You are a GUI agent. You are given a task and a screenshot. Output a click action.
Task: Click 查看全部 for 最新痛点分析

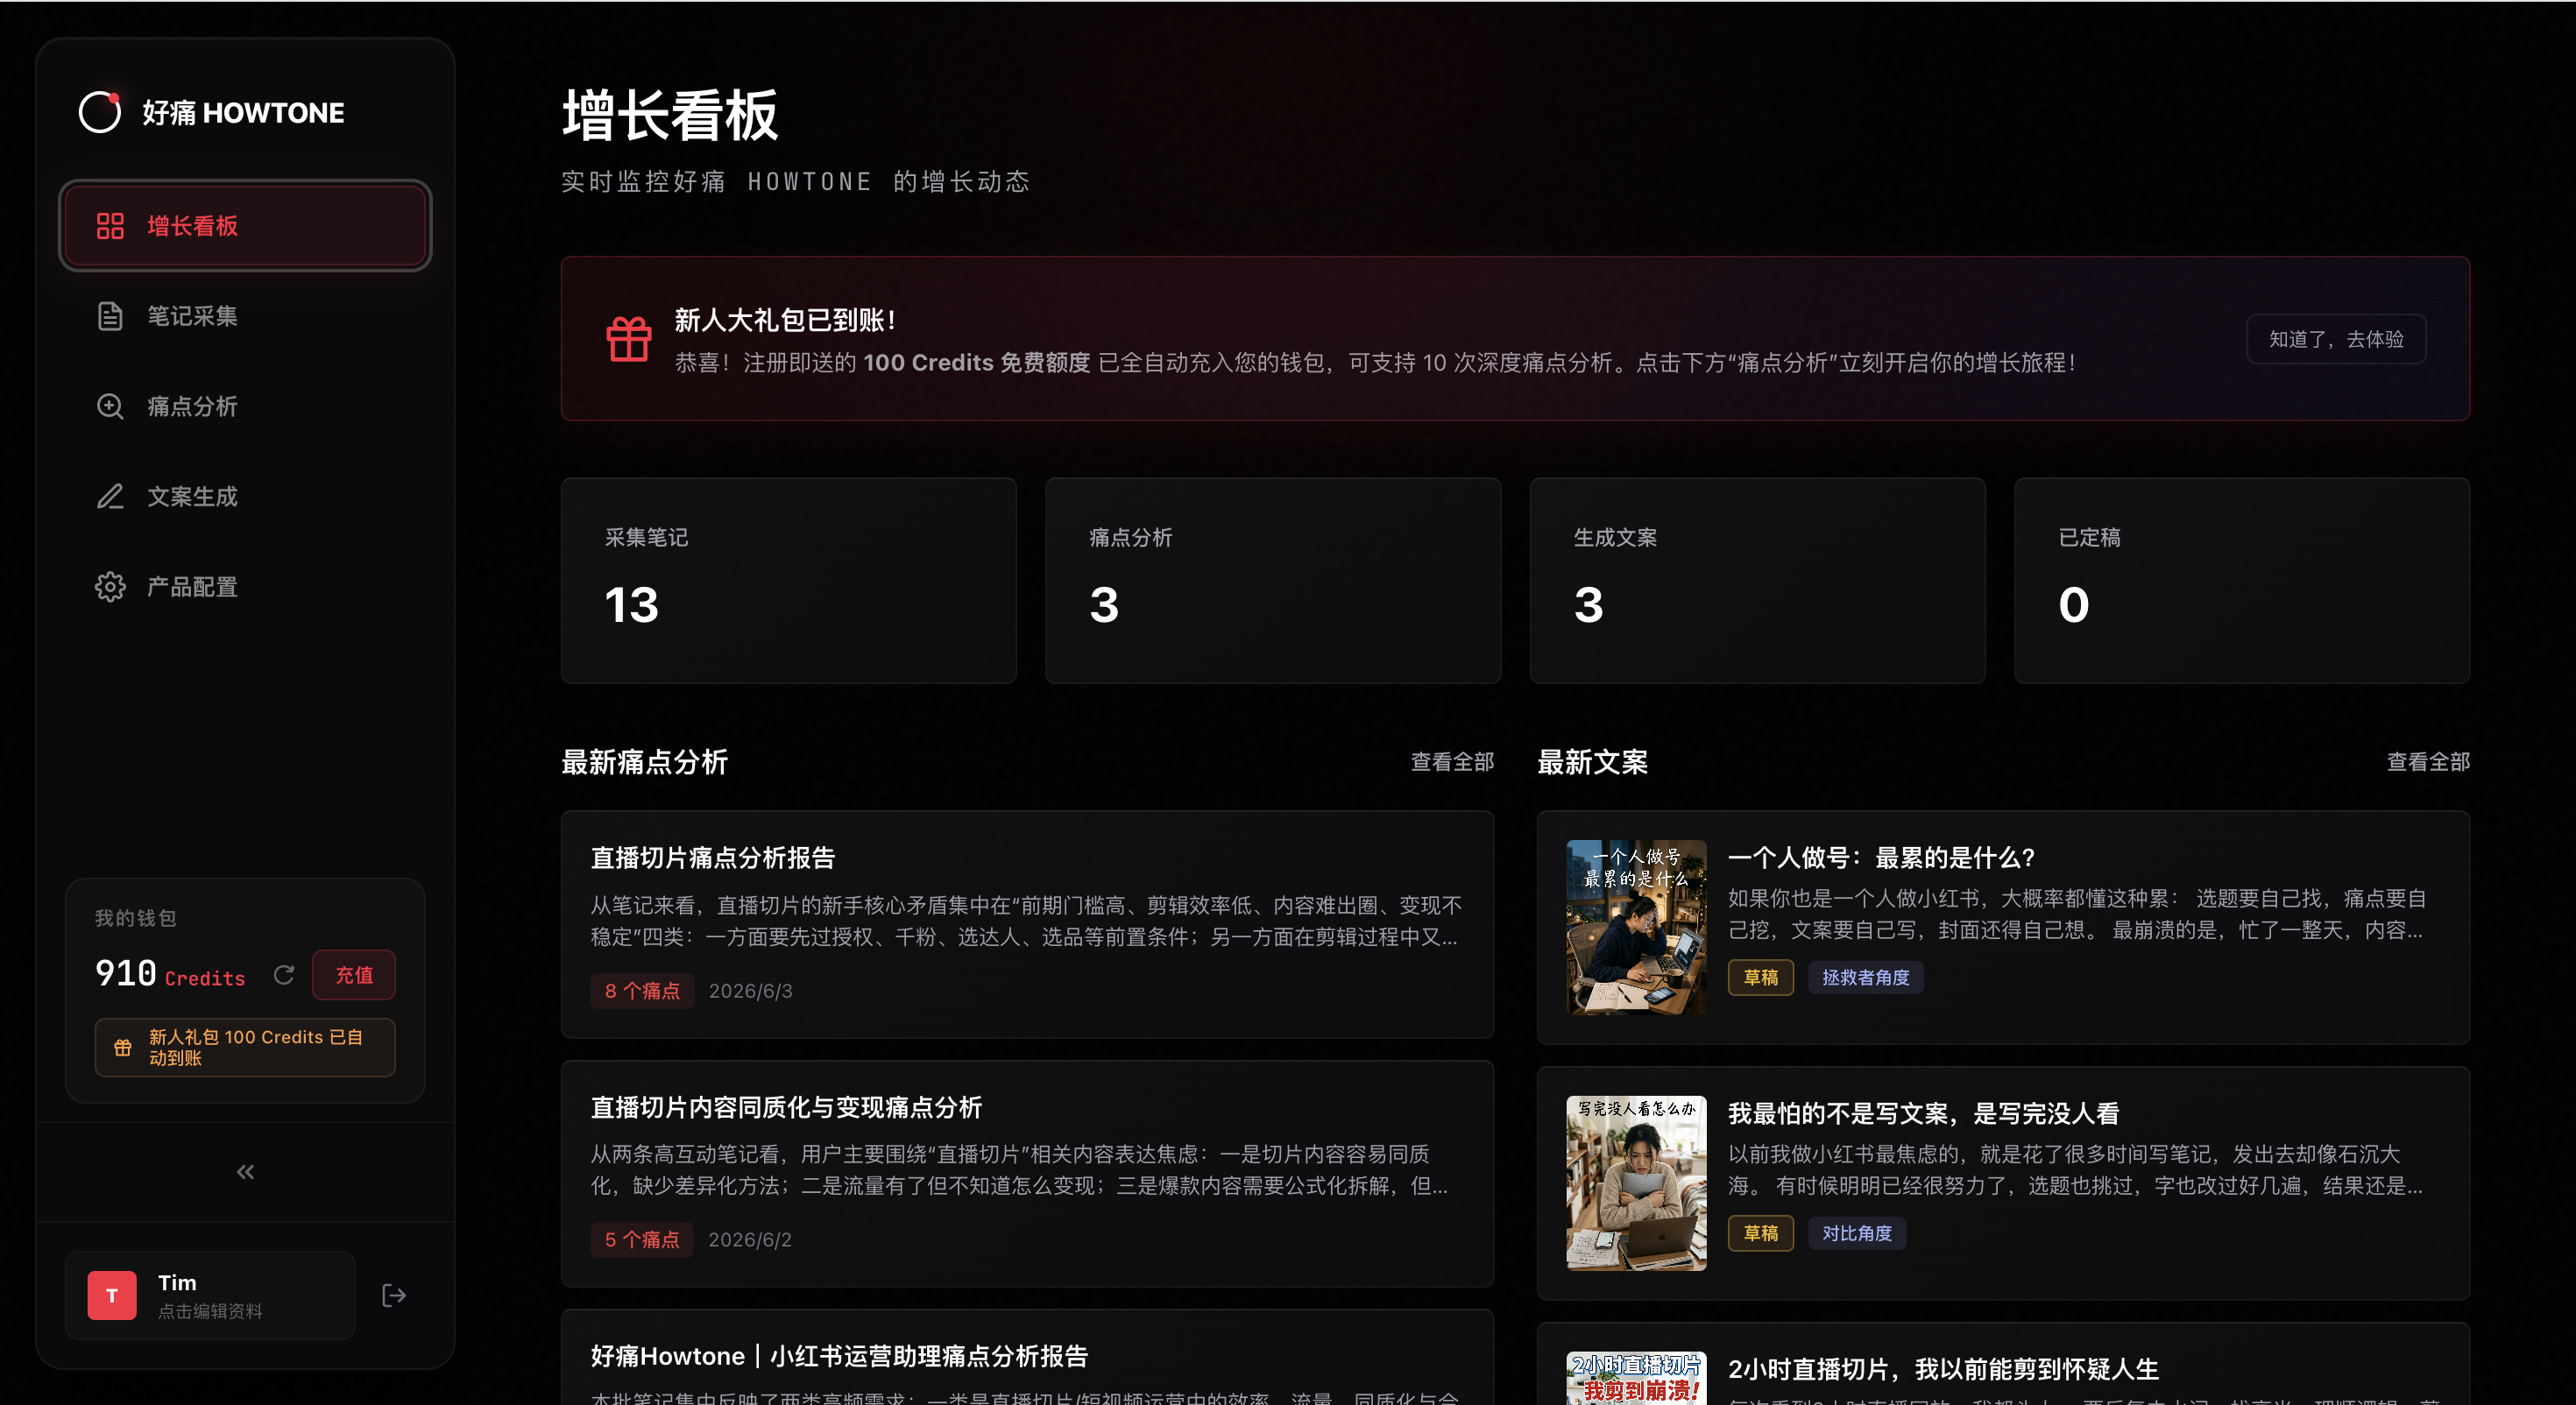point(1452,762)
